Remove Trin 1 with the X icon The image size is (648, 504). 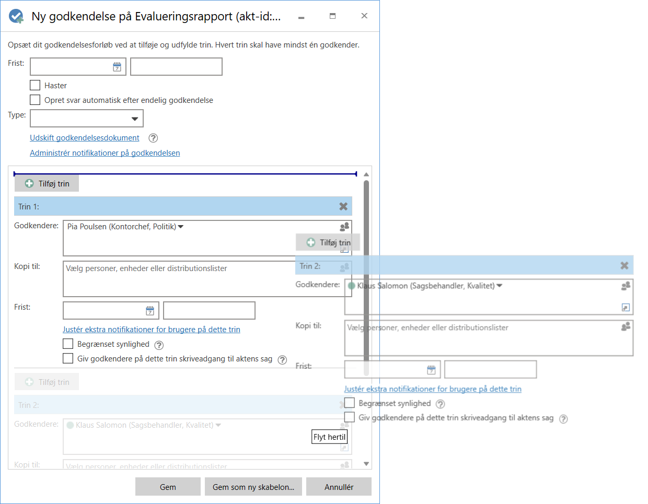coord(343,206)
